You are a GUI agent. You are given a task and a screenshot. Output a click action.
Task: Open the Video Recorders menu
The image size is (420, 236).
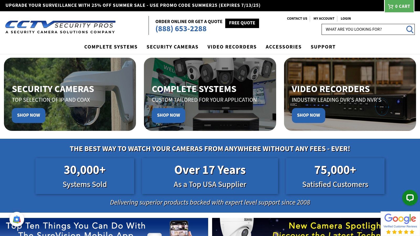pyautogui.click(x=232, y=47)
